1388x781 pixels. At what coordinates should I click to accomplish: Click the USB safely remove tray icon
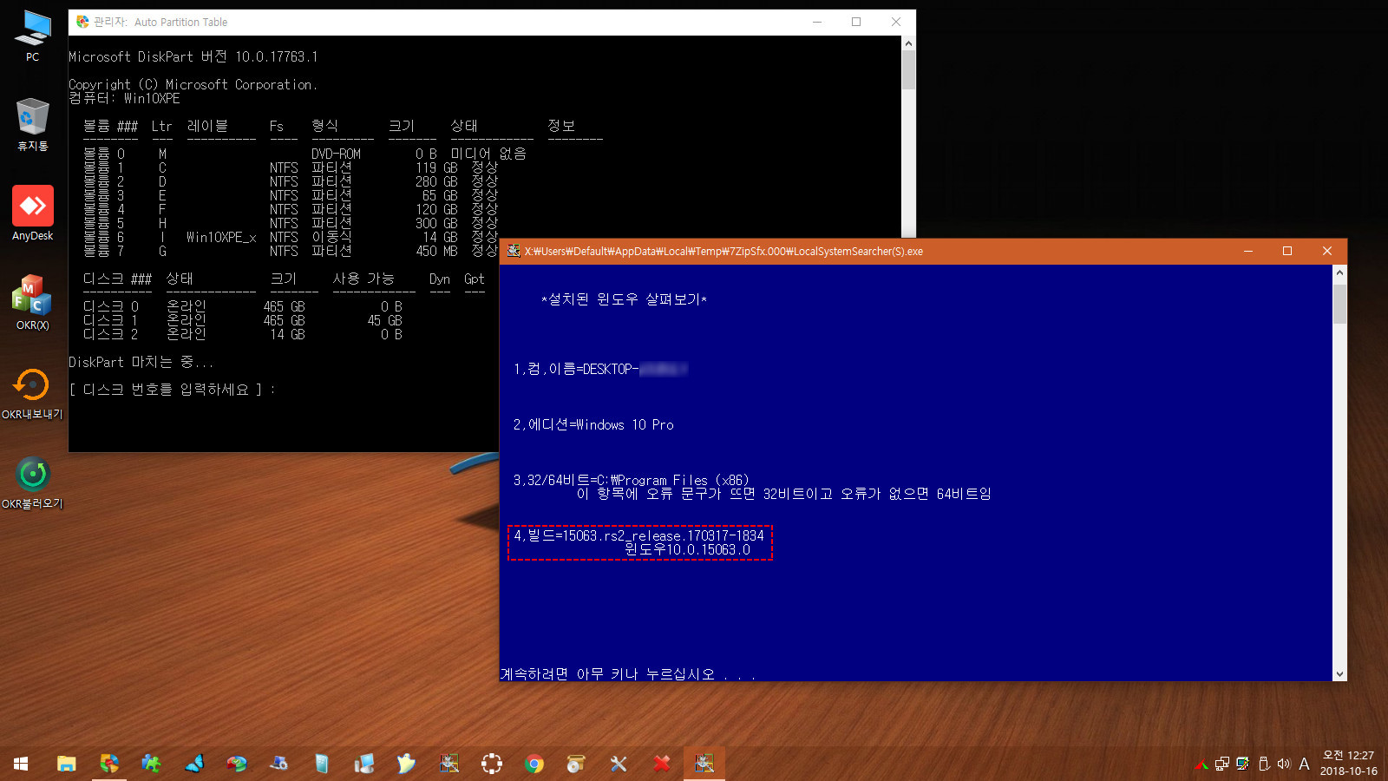click(x=1264, y=765)
